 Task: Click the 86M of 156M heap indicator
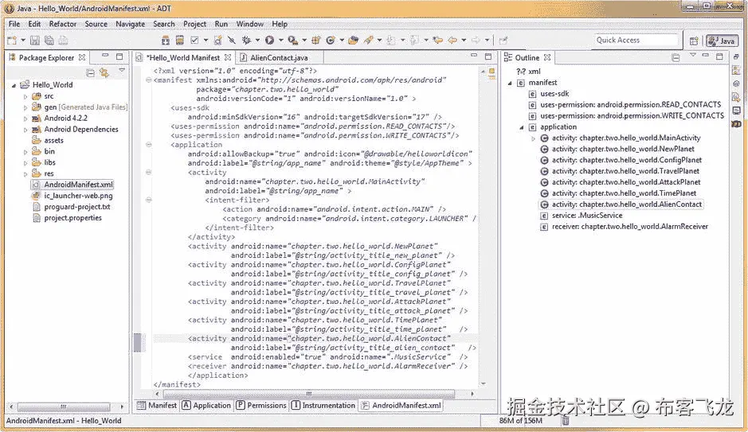pos(521,421)
